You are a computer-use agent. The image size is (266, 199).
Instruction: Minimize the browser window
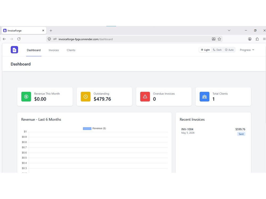[246, 31]
